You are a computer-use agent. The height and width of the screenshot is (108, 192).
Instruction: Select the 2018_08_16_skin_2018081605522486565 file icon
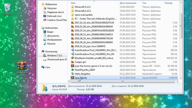[73, 42]
